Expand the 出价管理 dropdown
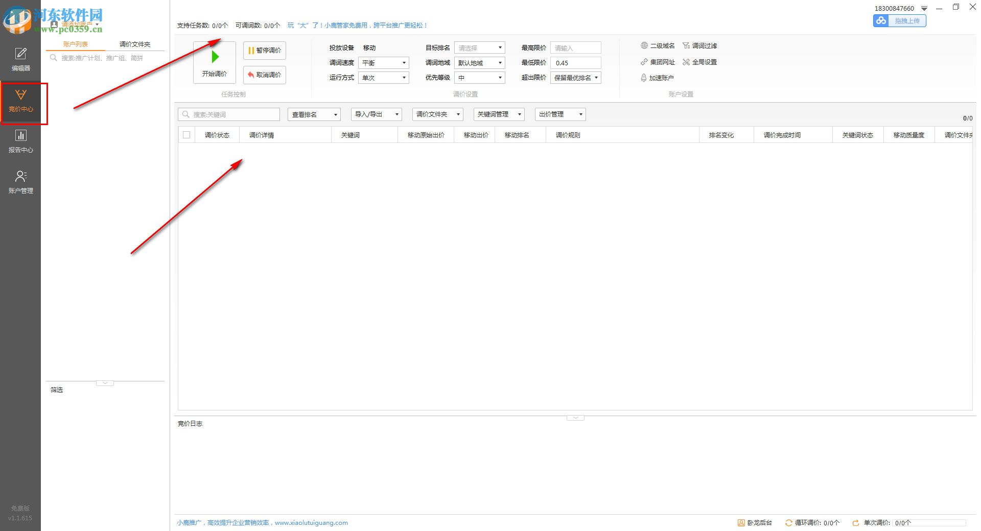This screenshot has width=981, height=531. 560,114
